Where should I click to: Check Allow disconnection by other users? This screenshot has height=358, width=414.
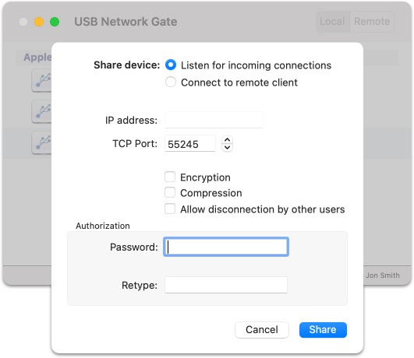[x=170, y=209]
